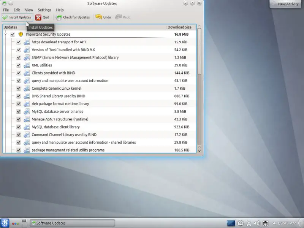The image size is (304, 228).
Task: Click the package icon for Manage ASN.1 structures
Action: [27, 119]
